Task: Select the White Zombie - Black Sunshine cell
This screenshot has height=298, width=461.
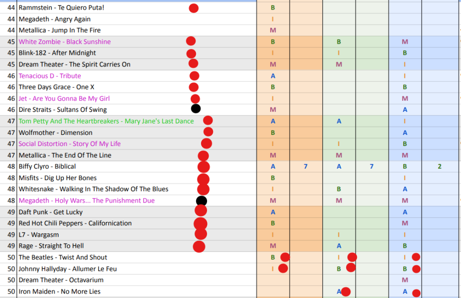Action: pyautogui.click(x=65, y=42)
